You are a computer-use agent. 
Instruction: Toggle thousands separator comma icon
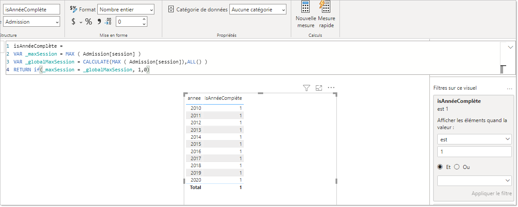coord(99,22)
